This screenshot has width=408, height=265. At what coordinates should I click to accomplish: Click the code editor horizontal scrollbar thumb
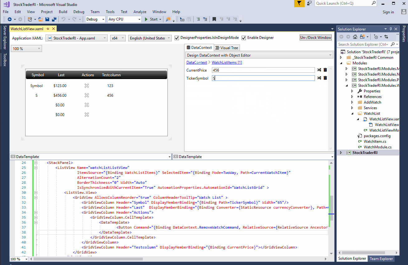pos(88,259)
